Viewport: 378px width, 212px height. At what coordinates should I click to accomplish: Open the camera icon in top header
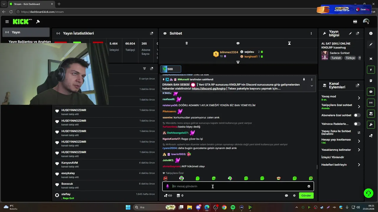[355, 21]
